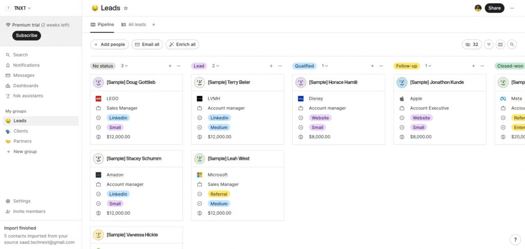Open the Doug Gottlieb contact card
This screenshot has height=249, width=525.
click(131, 82)
